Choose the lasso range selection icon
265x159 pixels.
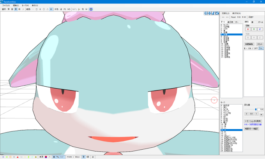[x=40, y=9]
